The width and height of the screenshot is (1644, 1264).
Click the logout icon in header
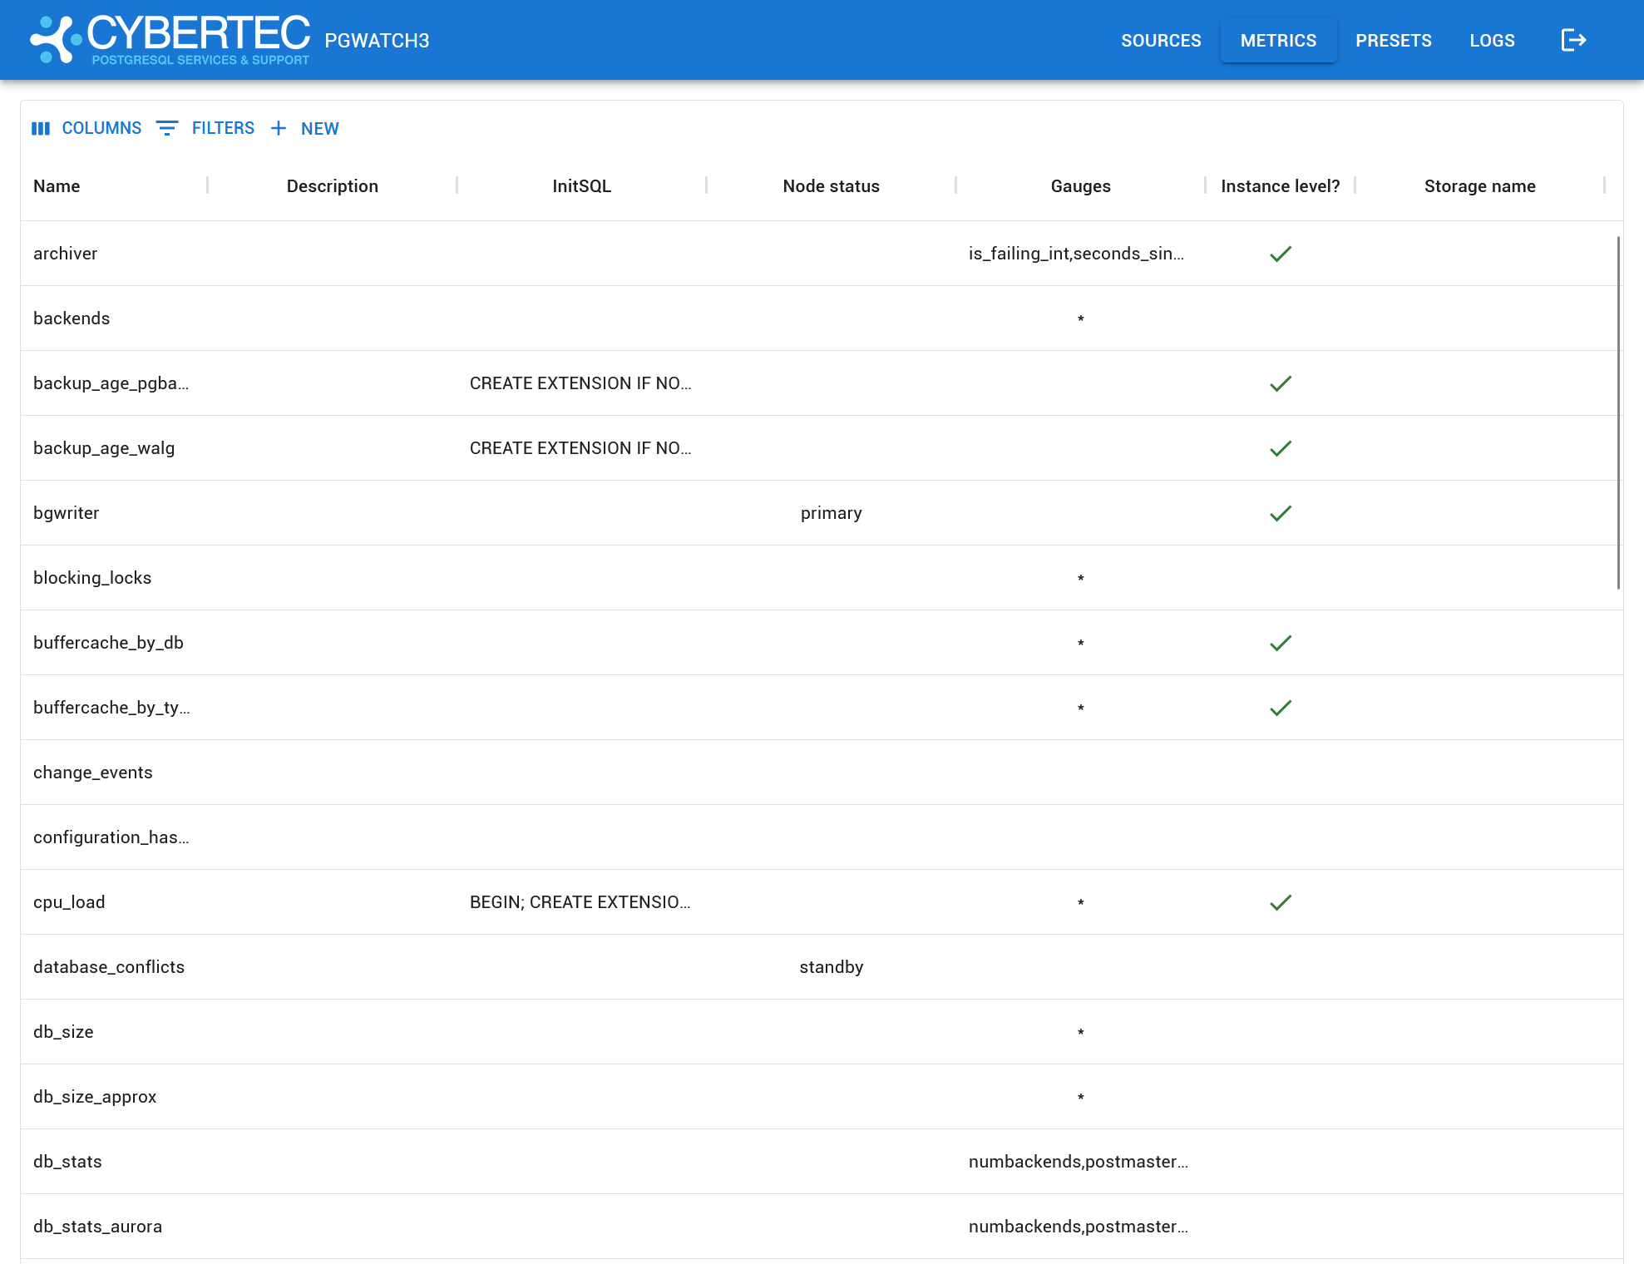coord(1573,40)
